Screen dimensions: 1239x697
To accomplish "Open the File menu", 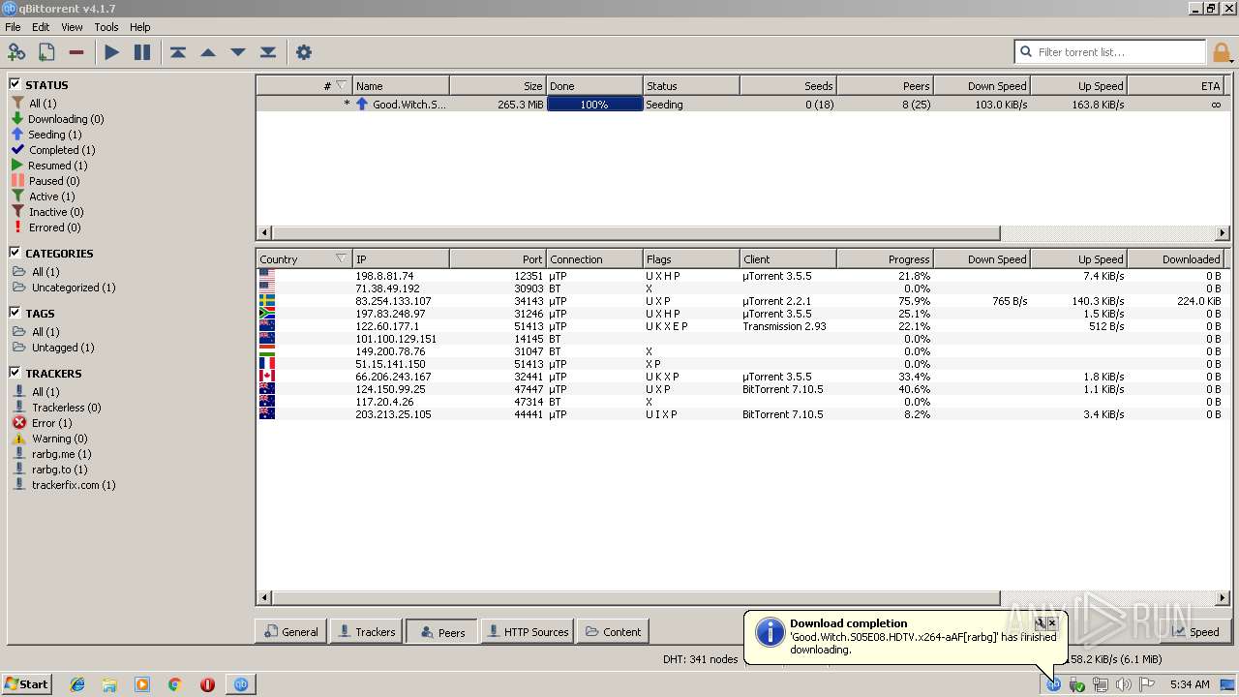I will [x=13, y=27].
